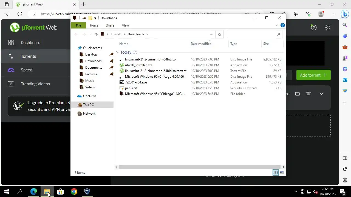Open uTorrent Web settings gear
The height and width of the screenshot is (197, 351).
point(327,27)
